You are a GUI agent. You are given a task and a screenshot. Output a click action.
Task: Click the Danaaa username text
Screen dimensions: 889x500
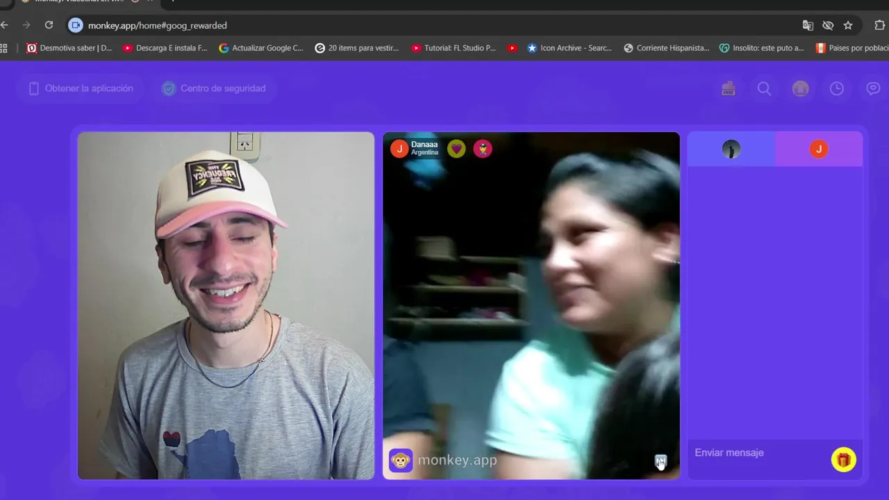(x=424, y=144)
